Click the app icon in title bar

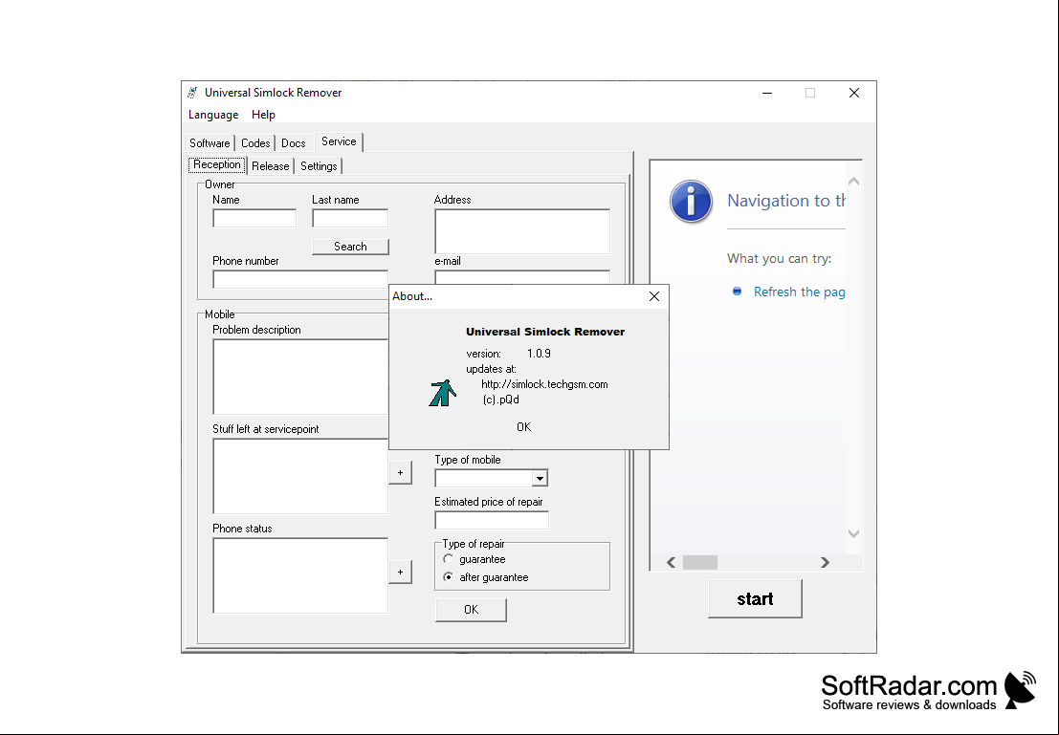pyautogui.click(x=193, y=93)
